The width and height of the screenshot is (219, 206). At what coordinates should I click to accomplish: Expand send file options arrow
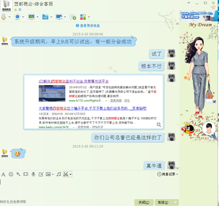point(51,17)
